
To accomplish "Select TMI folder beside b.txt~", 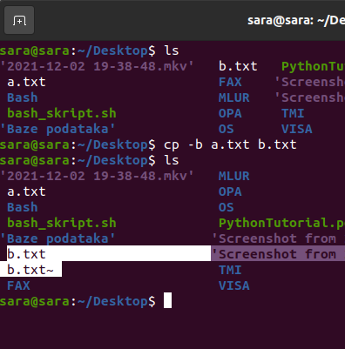I will [230, 270].
